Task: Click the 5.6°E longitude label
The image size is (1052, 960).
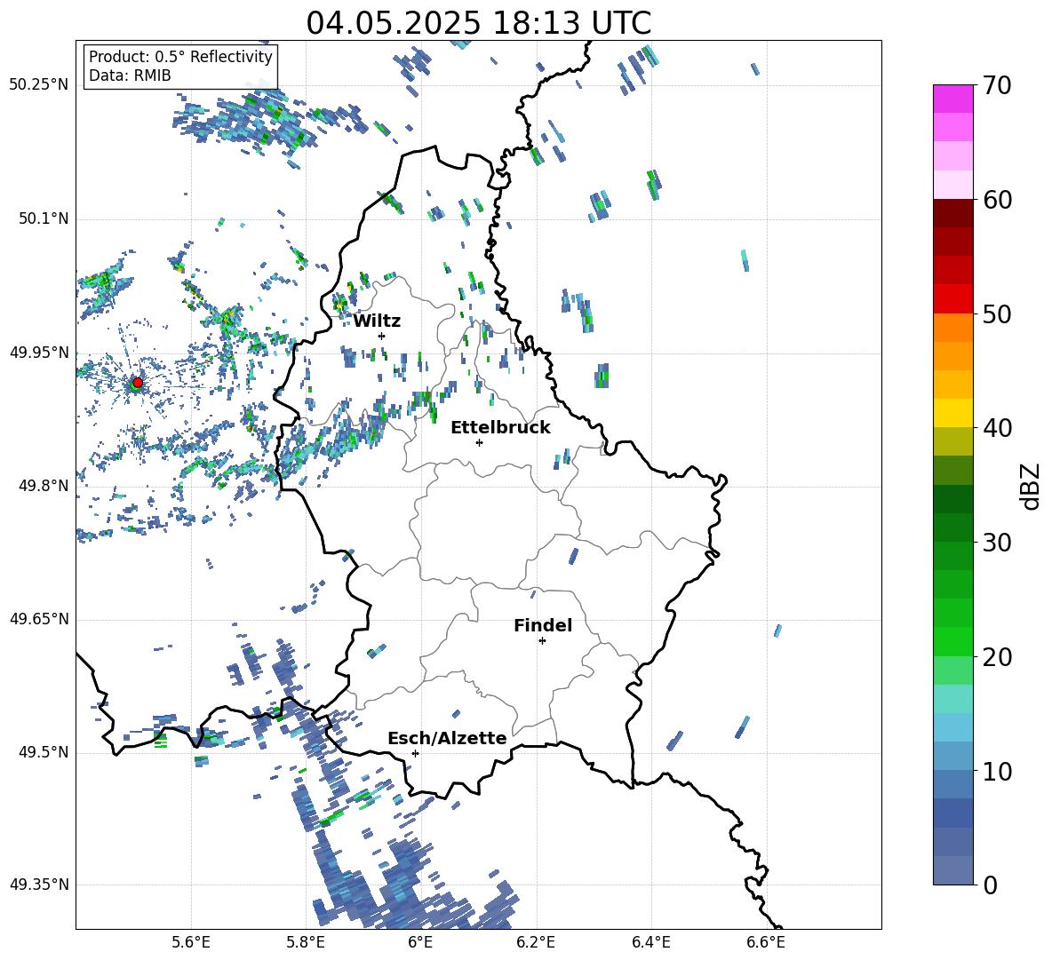Action: (191, 942)
